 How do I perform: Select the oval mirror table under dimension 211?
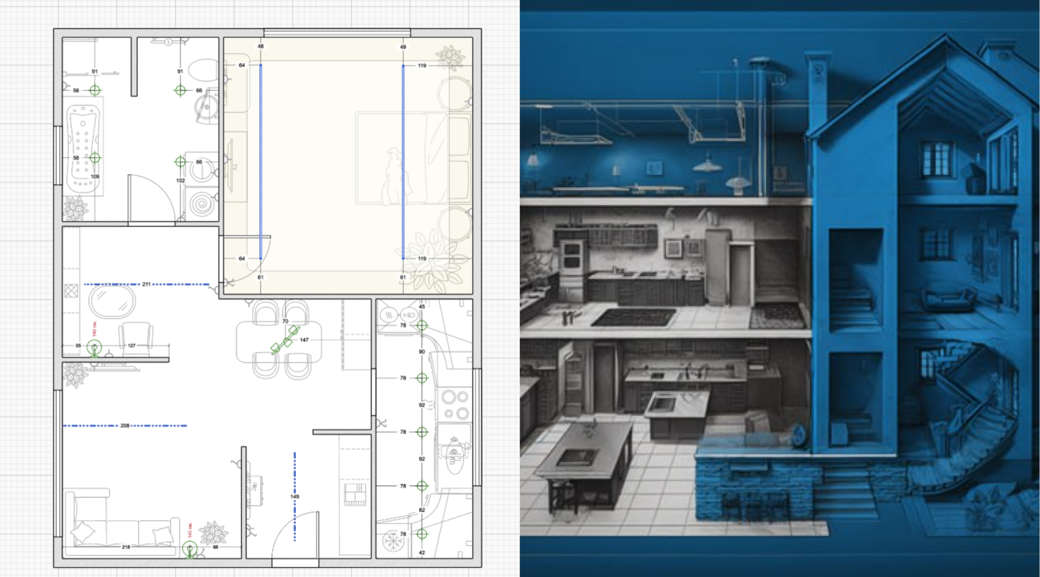click(x=112, y=302)
